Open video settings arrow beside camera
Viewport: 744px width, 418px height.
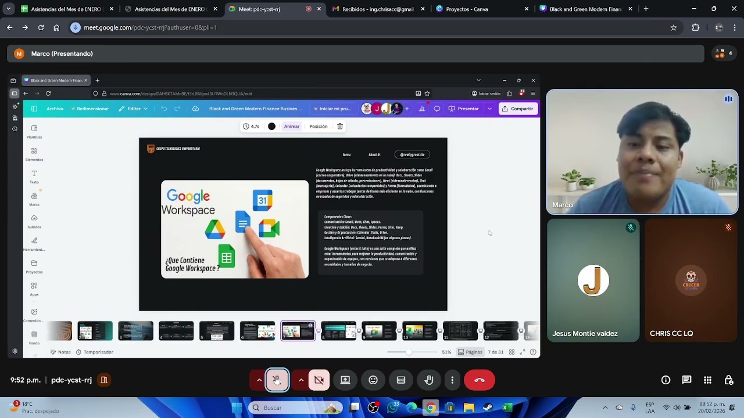(301, 380)
